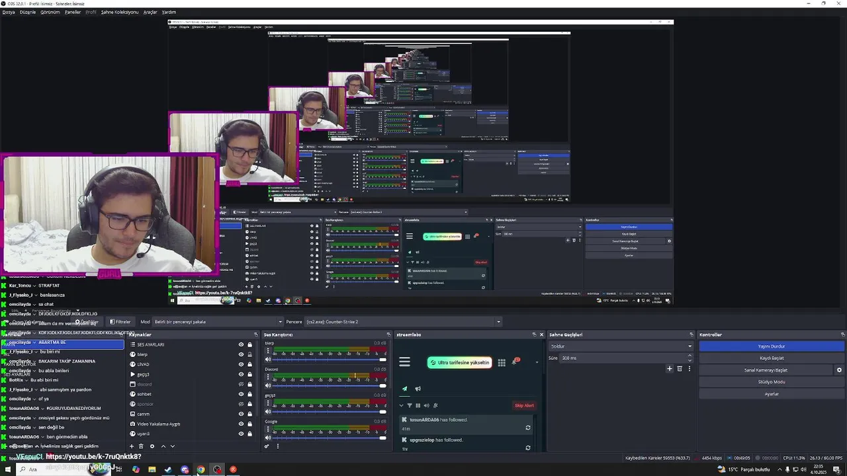The height and width of the screenshot is (476, 847).
Task: Toggle lock on the blerp source
Action: (249, 354)
